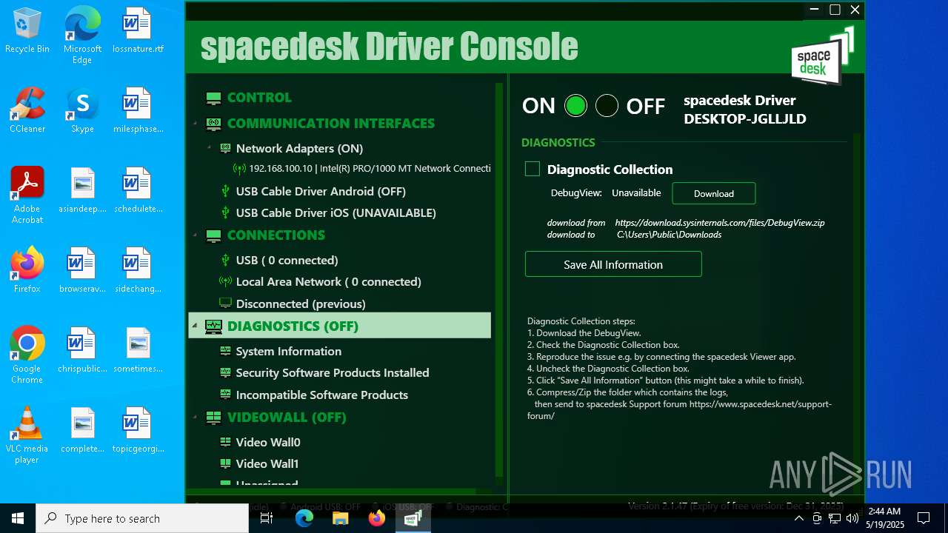Screen dimensions: 948x533
Task: Open the notification center icon
Action: coord(924,518)
